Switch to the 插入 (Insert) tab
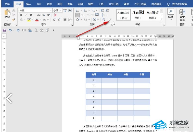The image size is (193, 132). 29,4
